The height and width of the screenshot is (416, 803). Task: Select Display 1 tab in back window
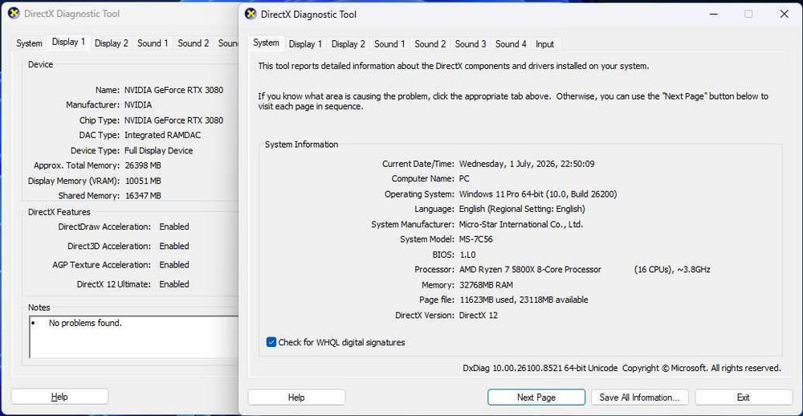68,43
